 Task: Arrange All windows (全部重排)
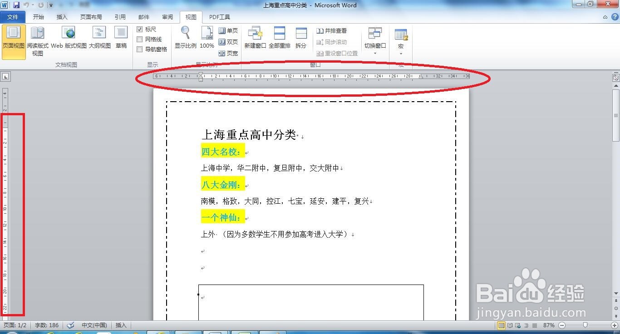[280, 38]
